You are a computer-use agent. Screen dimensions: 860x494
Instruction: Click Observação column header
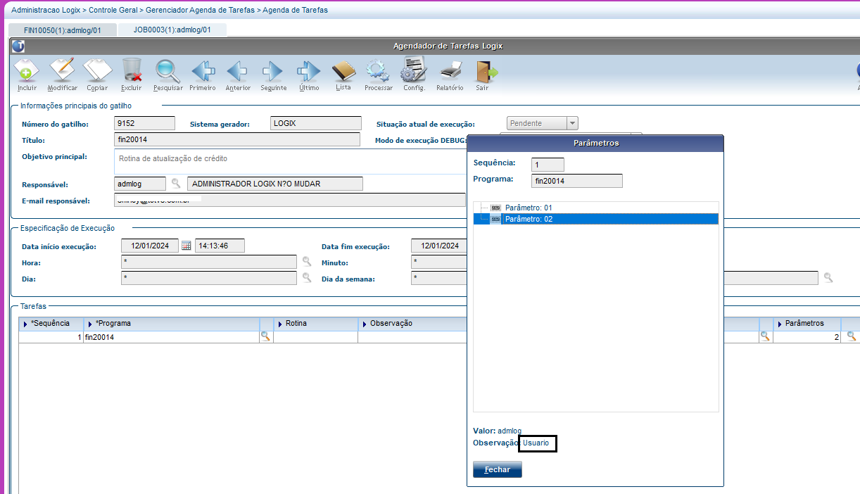(412, 324)
